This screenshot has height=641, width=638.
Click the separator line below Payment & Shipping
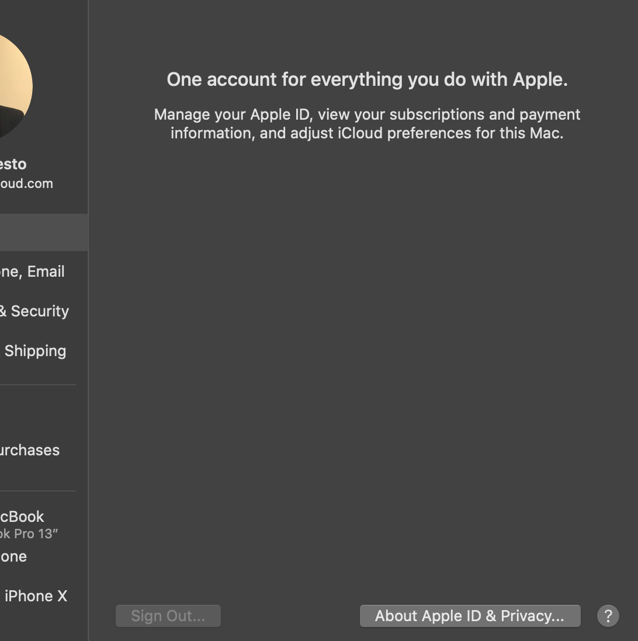tap(38, 385)
